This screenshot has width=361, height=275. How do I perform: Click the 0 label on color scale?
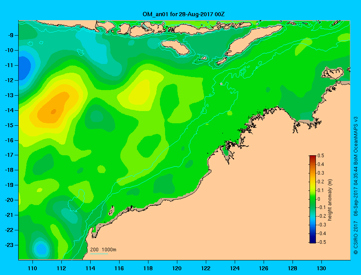tap(319, 199)
